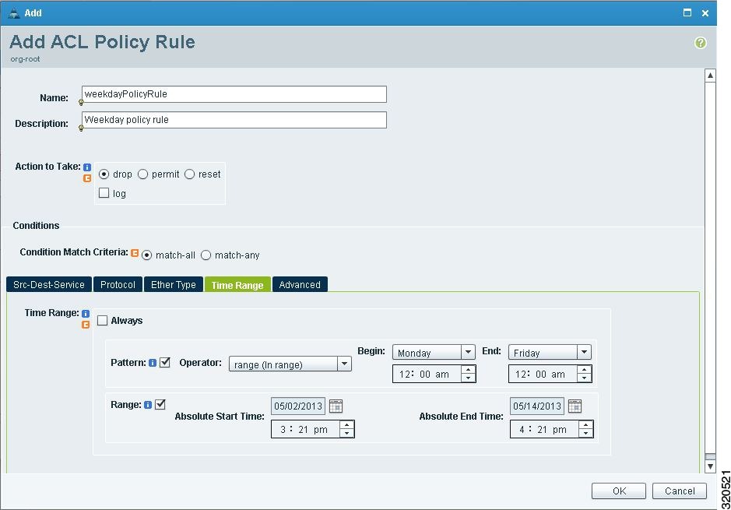Click the Add window title icon
Image resolution: width=731 pixels, height=510 pixels.
tap(15, 13)
